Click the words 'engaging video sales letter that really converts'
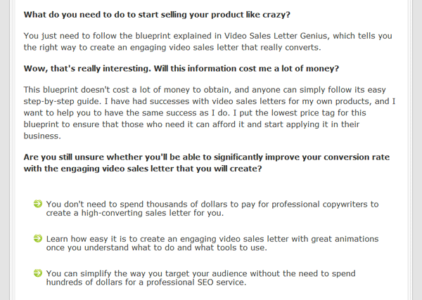Image resolution: width=422 pixels, height=300 pixels. pos(226,48)
